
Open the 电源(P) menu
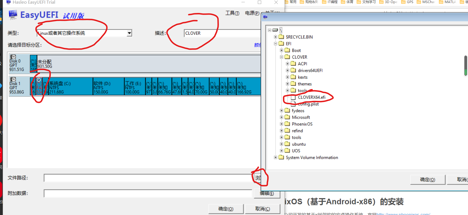click(x=252, y=13)
